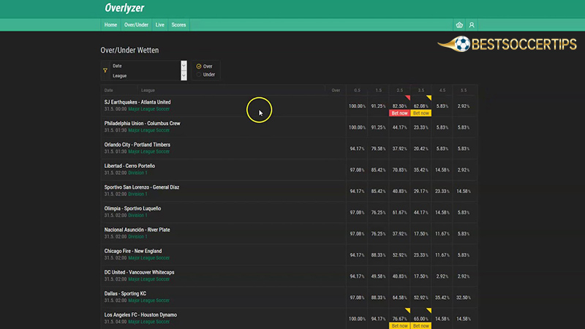Click 44.17% in Philadelphia Union row
Viewport: 585px width, 329px height.
point(399,127)
